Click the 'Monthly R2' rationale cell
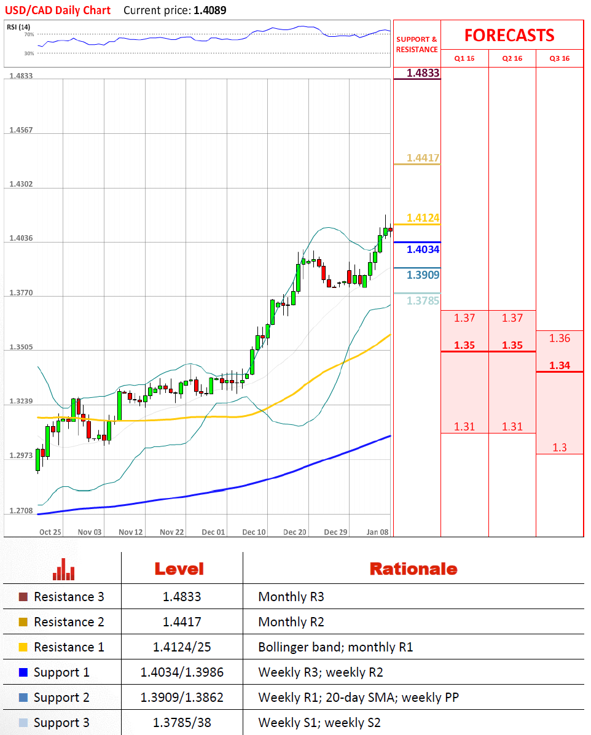Image resolution: width=591 pixels, height=735 pixels. click(x=291, y=622)
